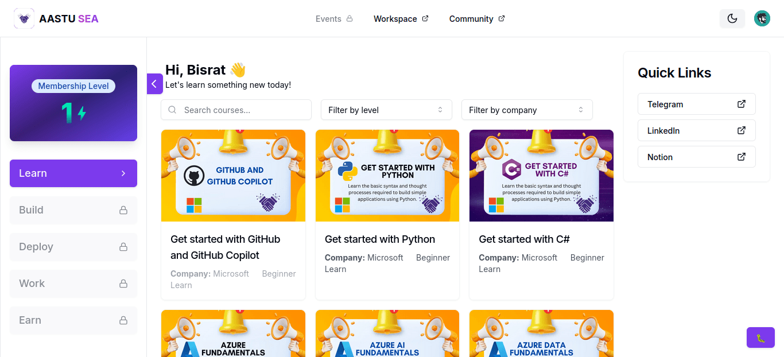The image size is (784, 357).
Task: Click the Get Started with Python thumbnail
Action: 387,176
